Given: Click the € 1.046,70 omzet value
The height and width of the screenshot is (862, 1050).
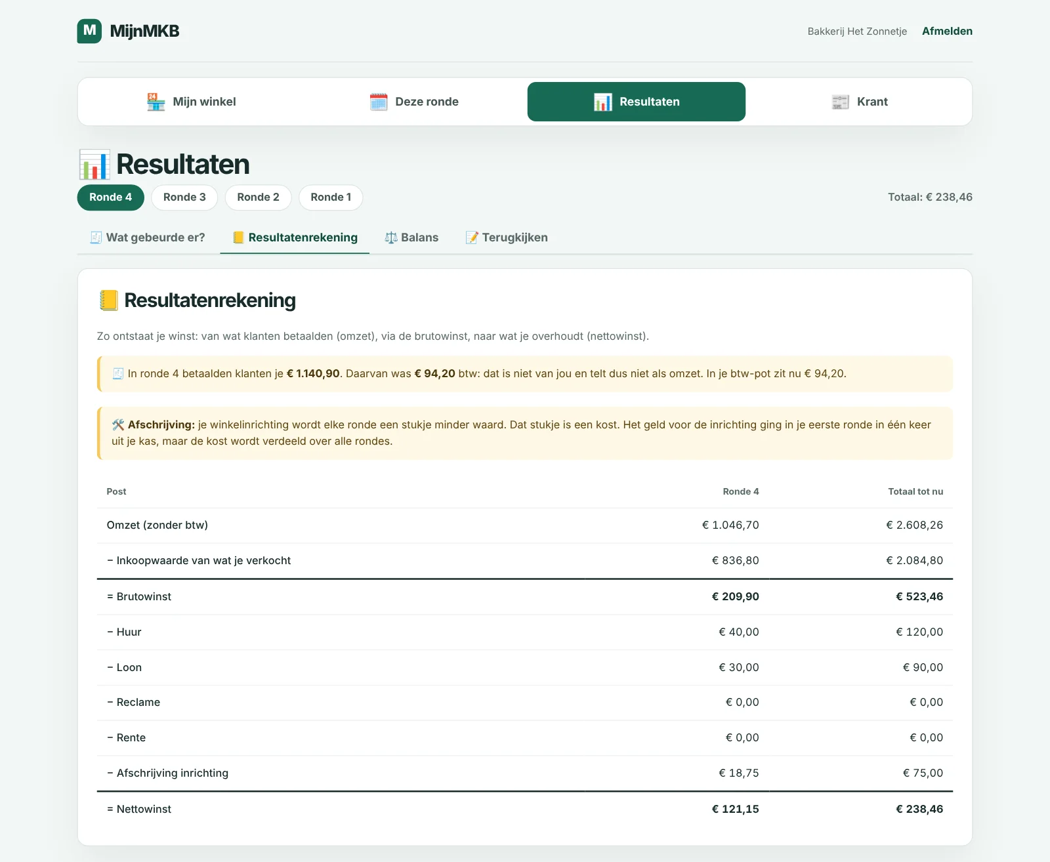Looking at the screenshot, I should point(730,525).
